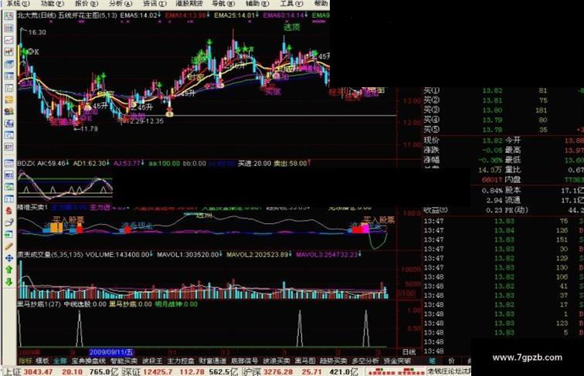Click the 11.79 low price marker on the chart
The width and height of the screenshot is (584, 376).
point(89,129)
